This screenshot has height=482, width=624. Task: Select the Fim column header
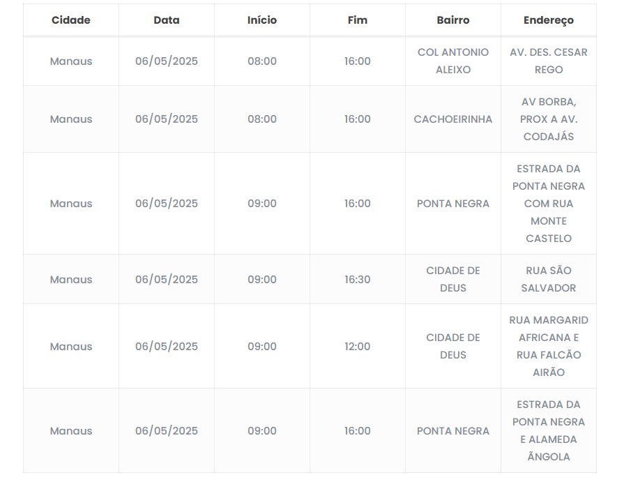click(x=357, y=20)
